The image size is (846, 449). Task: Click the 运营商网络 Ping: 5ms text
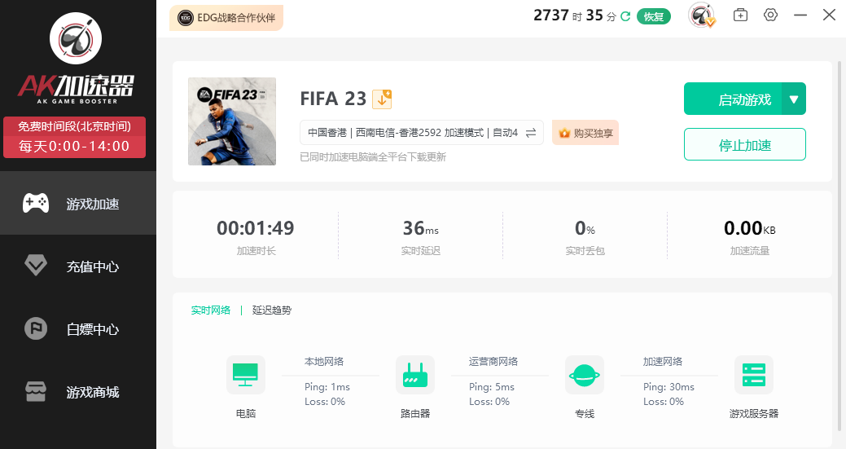pyautogui.click(x=492, y=387)
